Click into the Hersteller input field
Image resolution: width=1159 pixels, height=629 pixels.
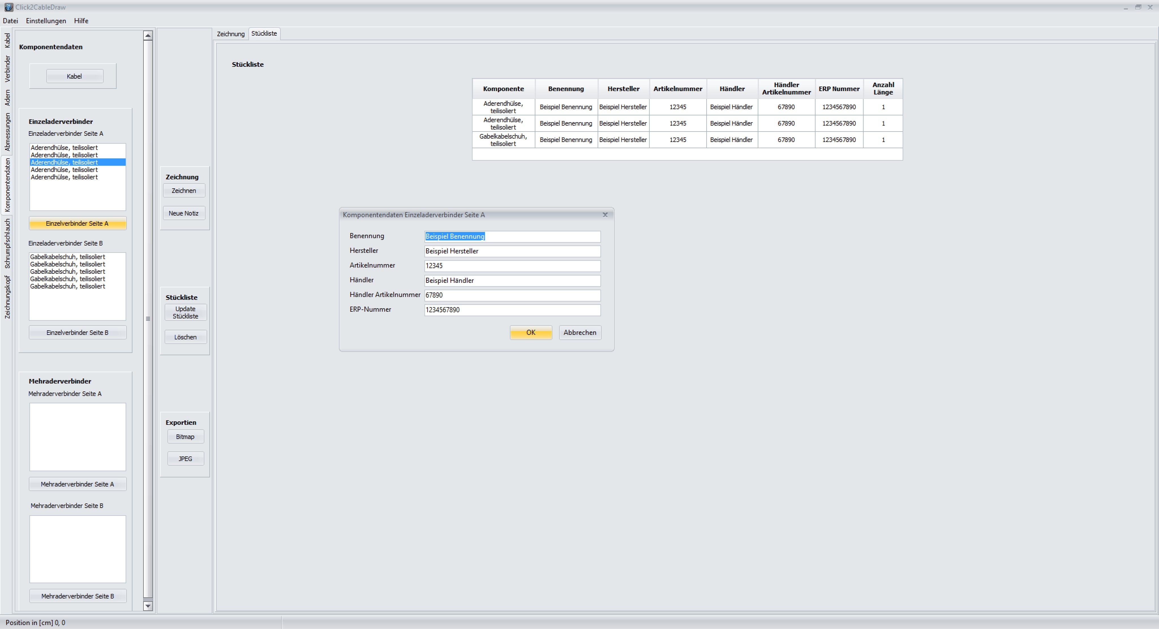(x=512, y=251)
